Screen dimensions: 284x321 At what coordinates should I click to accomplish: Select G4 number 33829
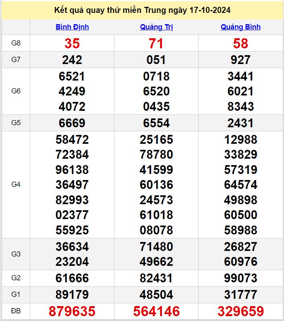pos(240,155)
